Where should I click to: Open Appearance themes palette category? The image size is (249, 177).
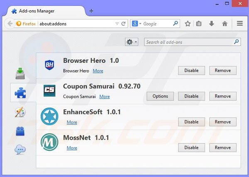(20, 112)
